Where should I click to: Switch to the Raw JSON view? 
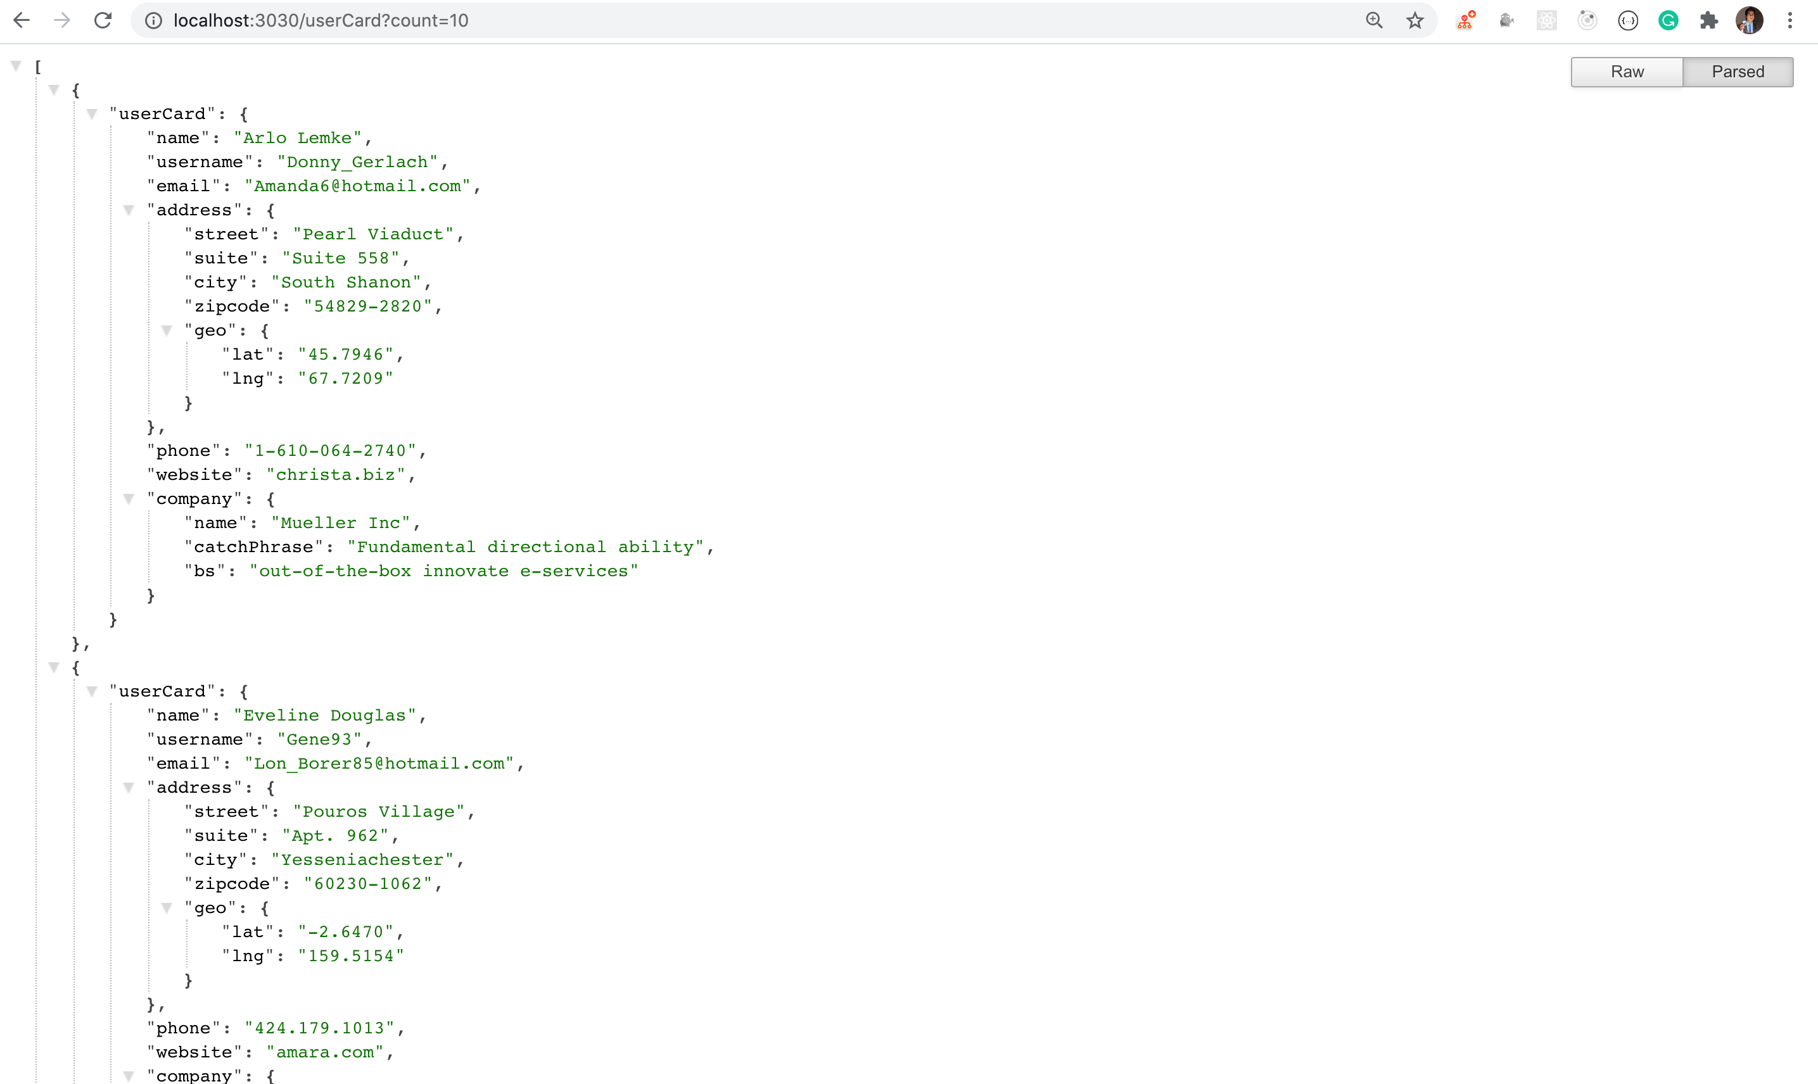(1627, 72)
